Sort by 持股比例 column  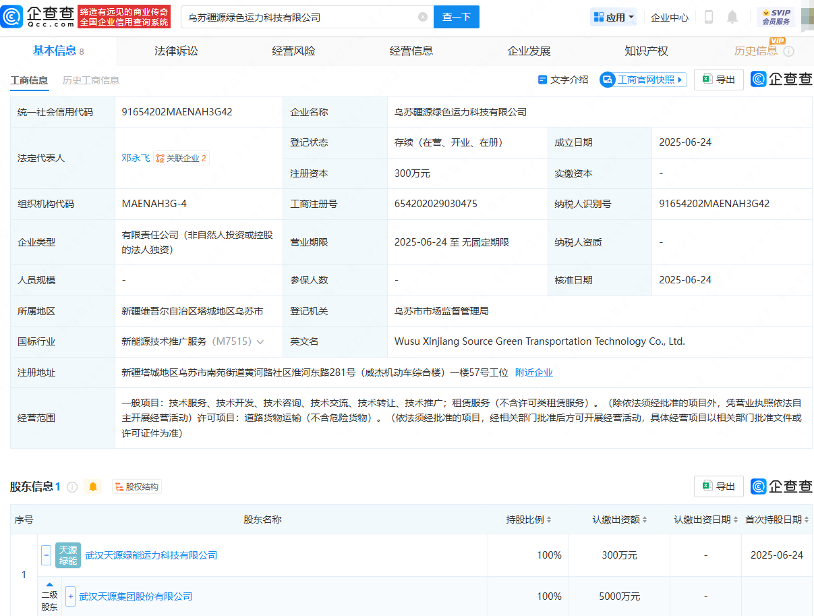[529, 520]
